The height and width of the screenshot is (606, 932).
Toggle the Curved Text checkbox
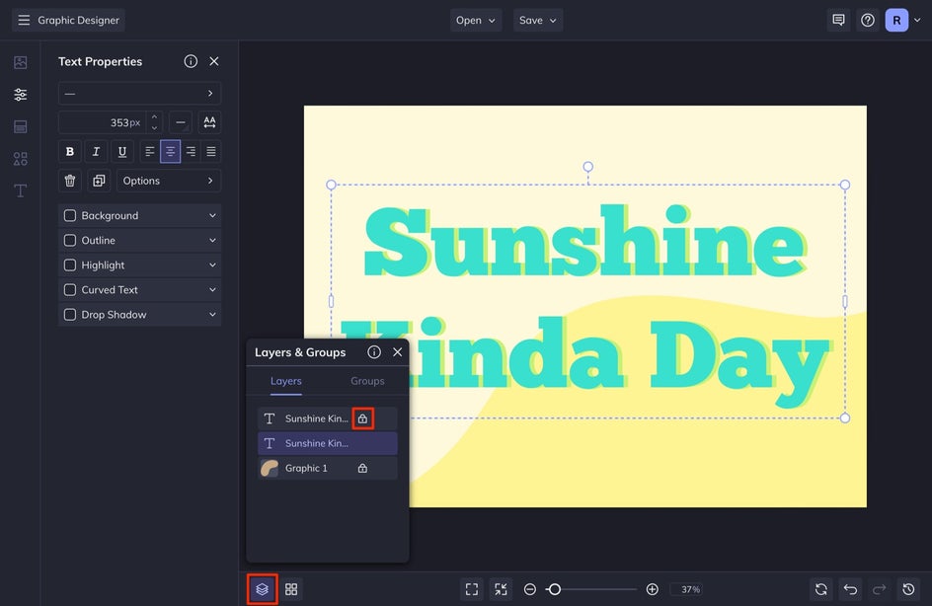[x=70, y=290]
